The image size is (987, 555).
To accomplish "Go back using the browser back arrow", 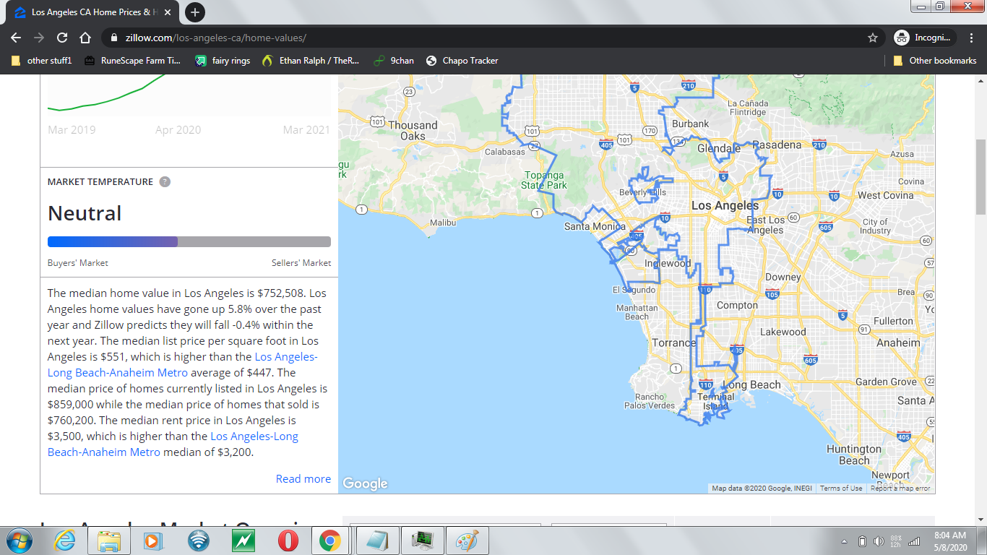I will pyautogui.click(x=16, y=38).
